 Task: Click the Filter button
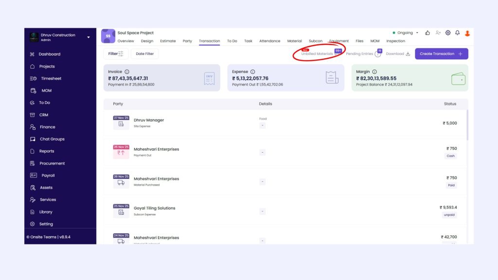(116, 54)
